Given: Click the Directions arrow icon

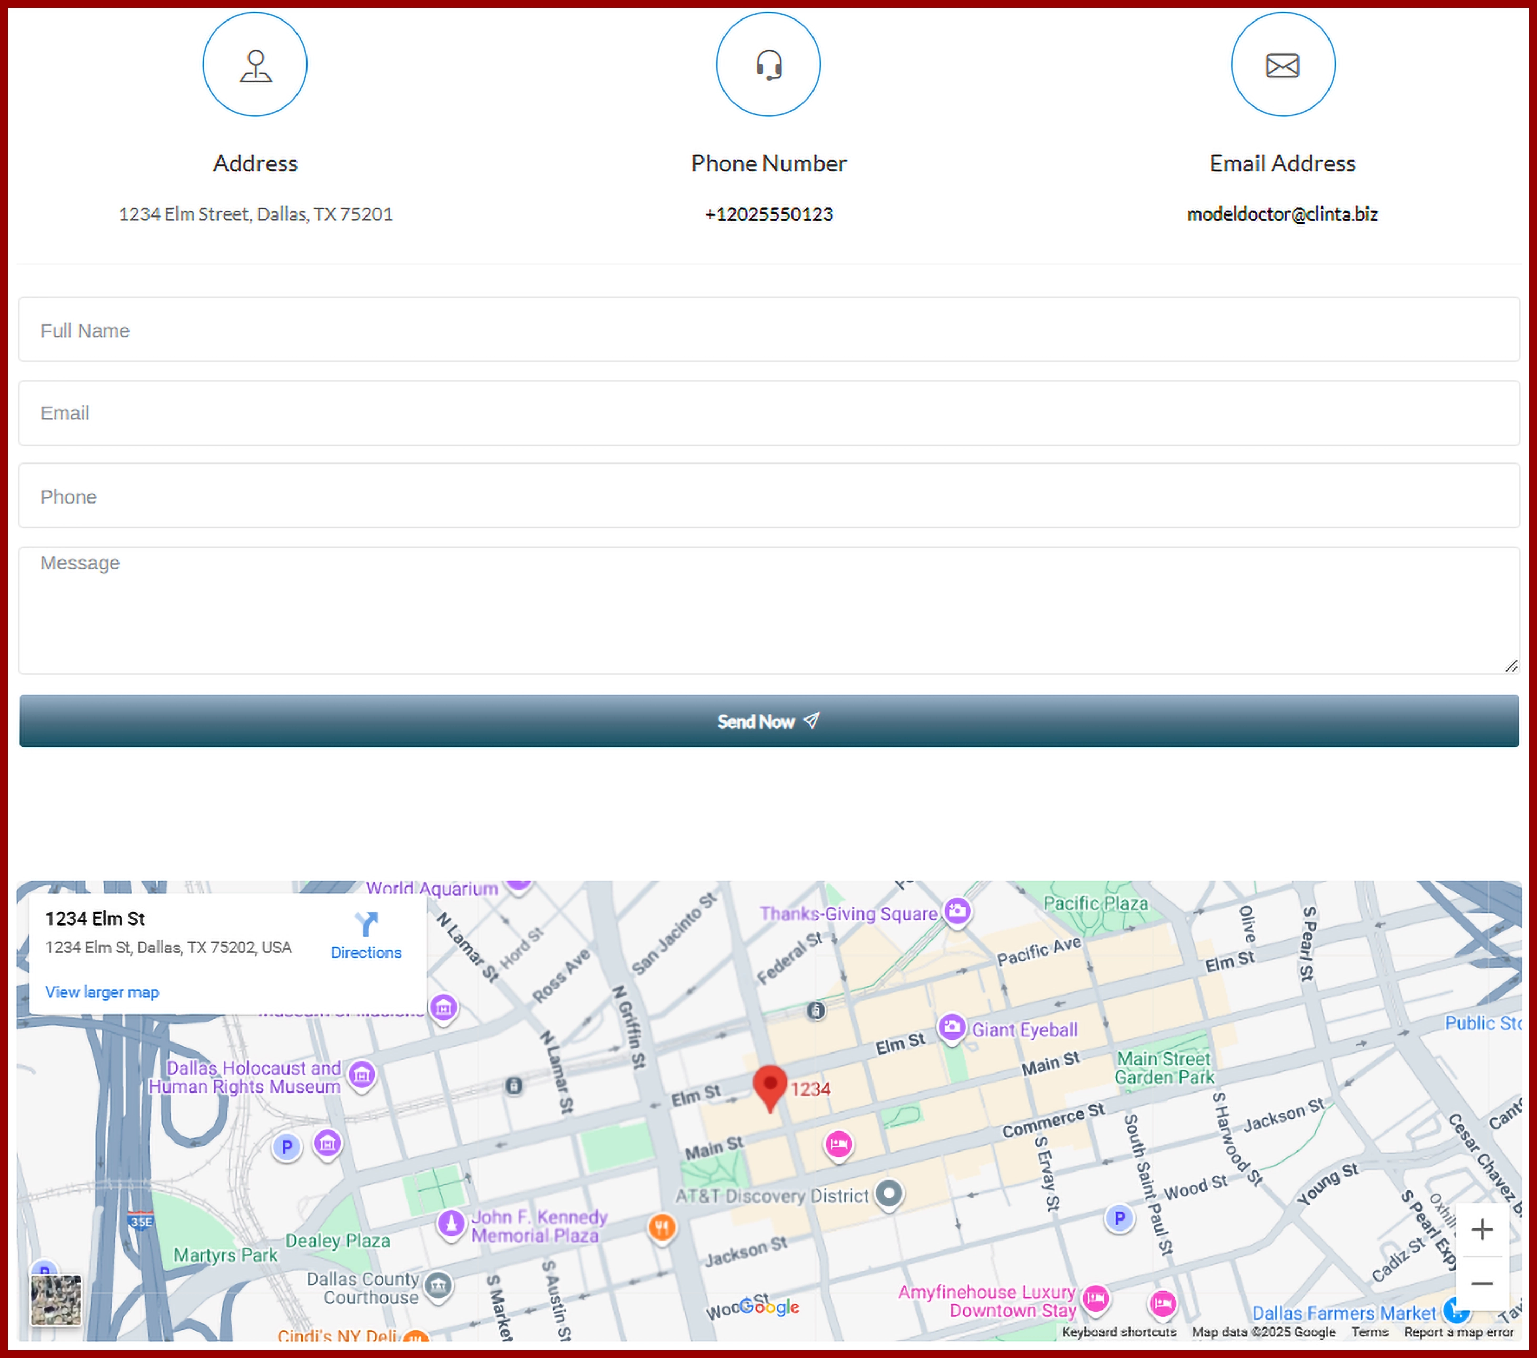Looking at the screenshot, I should click(366, 924).
